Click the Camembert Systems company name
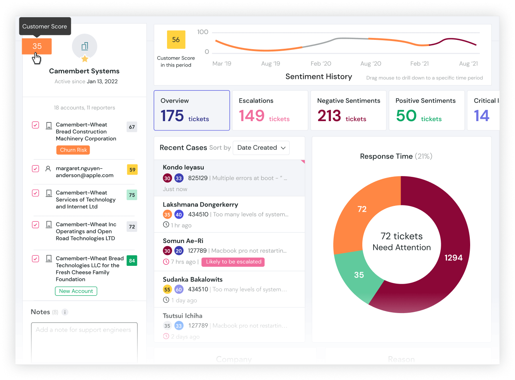 [x=84, y=71]
